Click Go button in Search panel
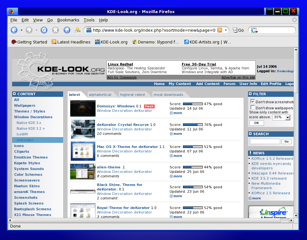 click(x=287, y=141)
